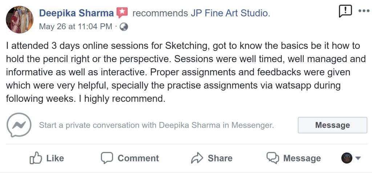This screenshot has height=174, width=372.
Task: Click the gray Message button
Action: (x=332, y=125)
